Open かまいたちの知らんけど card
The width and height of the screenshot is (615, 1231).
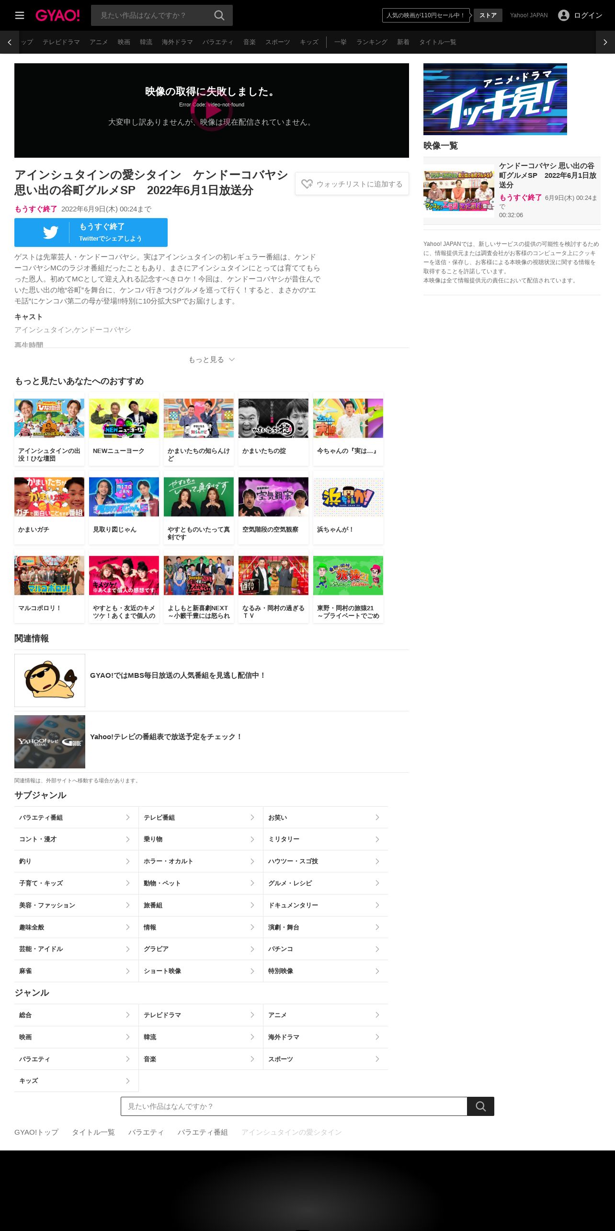[x=199, y=429]
